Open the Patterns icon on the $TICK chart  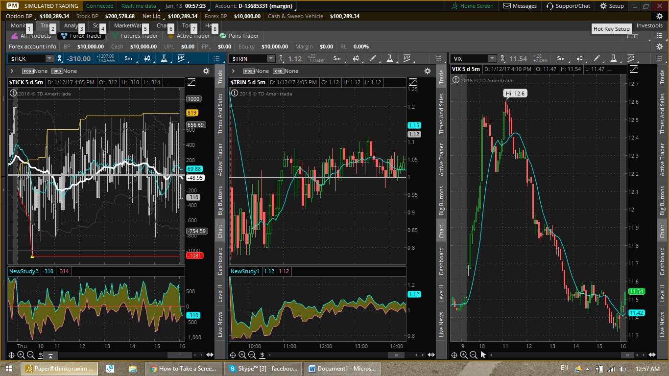coord(181,59)
